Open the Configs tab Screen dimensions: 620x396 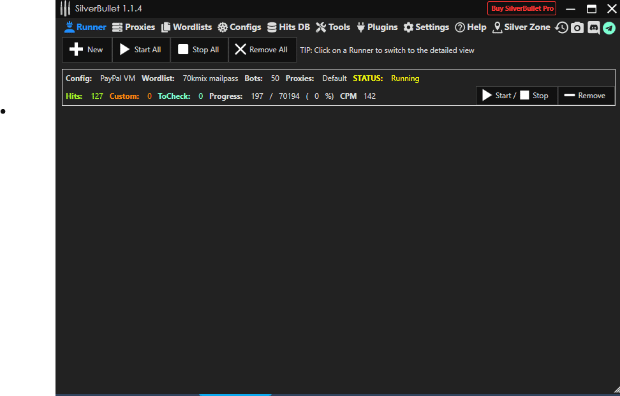coord(240,27)
